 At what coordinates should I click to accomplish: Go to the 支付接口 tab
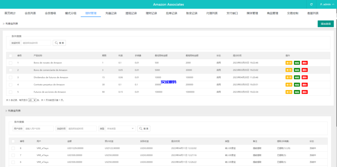232,13
